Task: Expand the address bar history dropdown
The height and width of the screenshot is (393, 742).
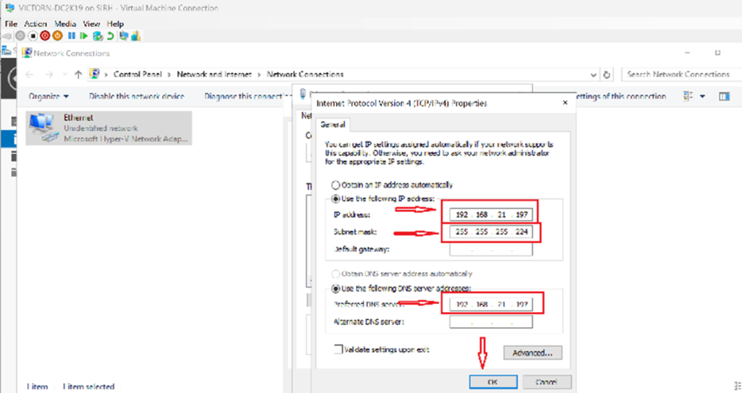Action: tap(593, 75)
